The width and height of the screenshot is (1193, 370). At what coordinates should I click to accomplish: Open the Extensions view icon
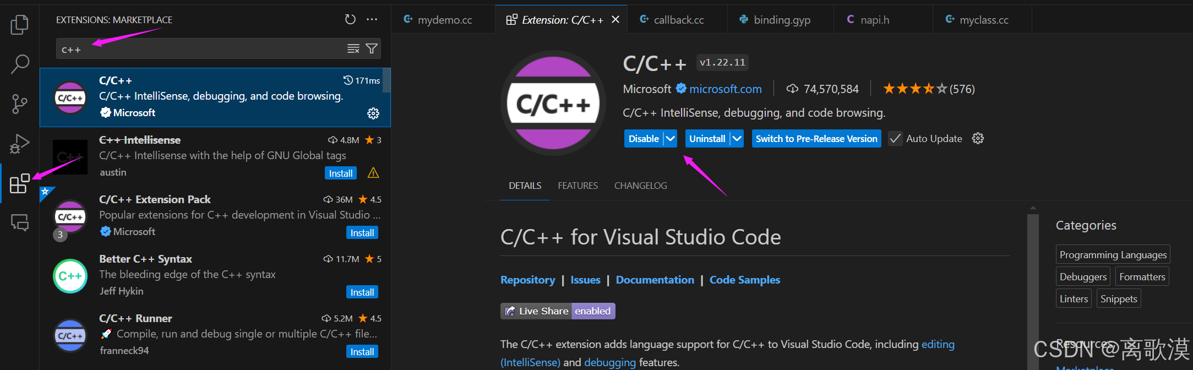coord(20,183)
